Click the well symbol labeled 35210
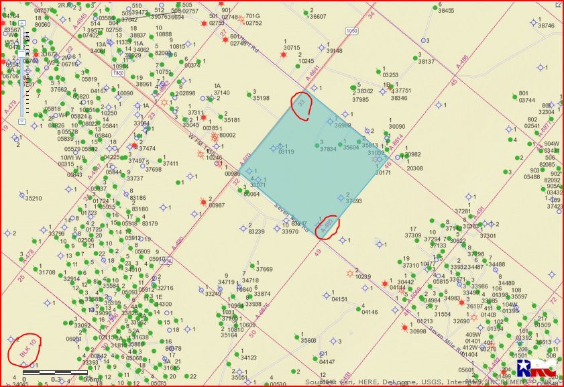 pyautogui.click(x=21, y=195)
